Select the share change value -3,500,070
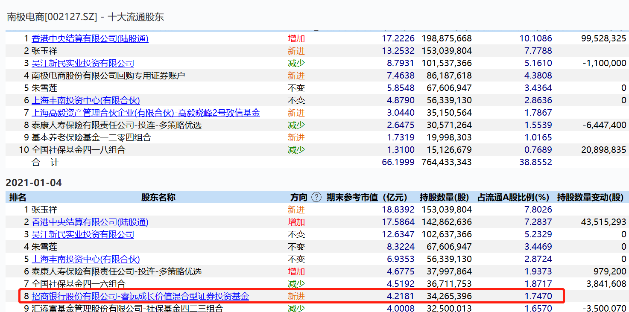 pos(604,308)
